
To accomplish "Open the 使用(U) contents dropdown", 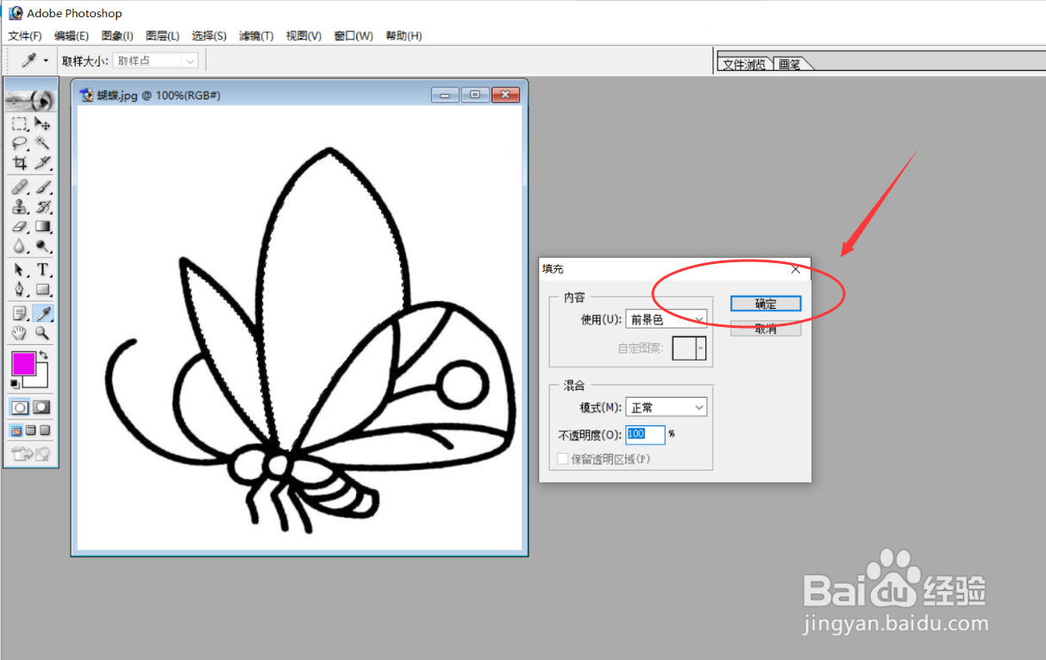I will pyautogui.click(x=667, y=319).
